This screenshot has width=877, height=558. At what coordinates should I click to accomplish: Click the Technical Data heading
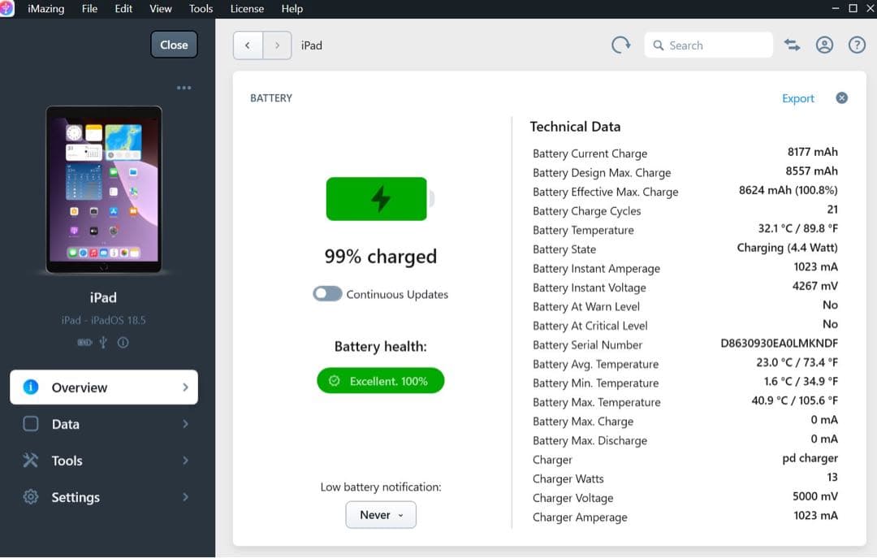(575, 127)
